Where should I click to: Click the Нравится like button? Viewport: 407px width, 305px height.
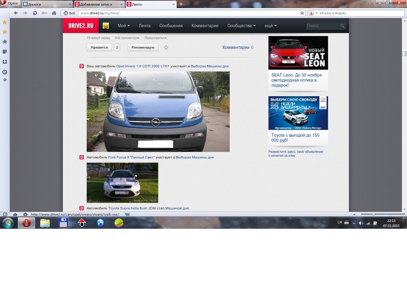[x=99, y=47]
